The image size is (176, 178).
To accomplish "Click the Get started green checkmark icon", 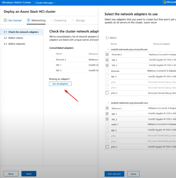I will click(x=5, y=20).
